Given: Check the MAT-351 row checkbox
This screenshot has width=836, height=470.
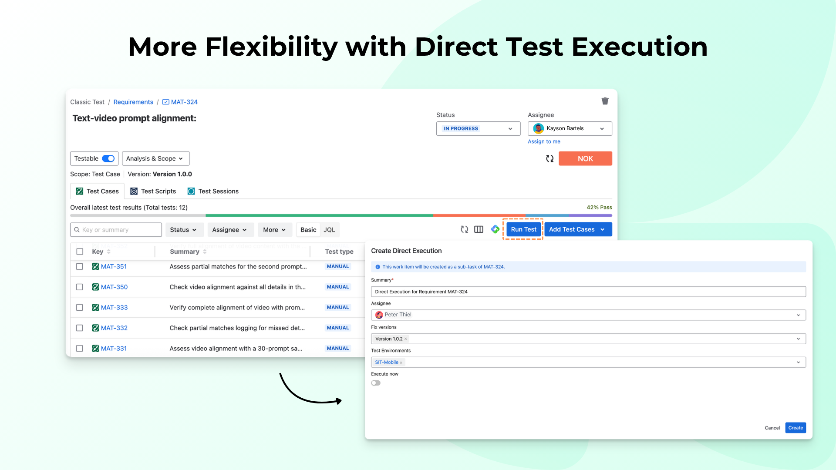Looking at the screenshot, I should pyautogui.click(x=79, y=266).
